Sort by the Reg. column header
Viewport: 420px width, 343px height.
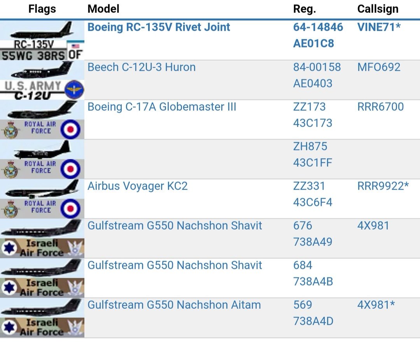(x=304, y=9)
